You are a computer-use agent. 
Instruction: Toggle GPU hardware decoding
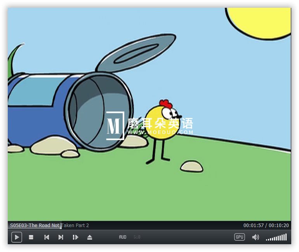240,237
